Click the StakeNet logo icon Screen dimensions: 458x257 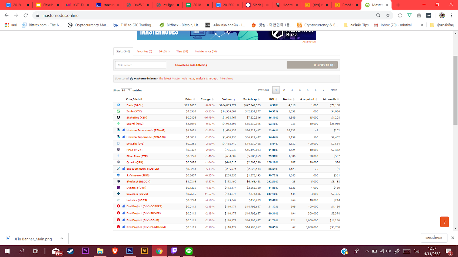point(118,117)
